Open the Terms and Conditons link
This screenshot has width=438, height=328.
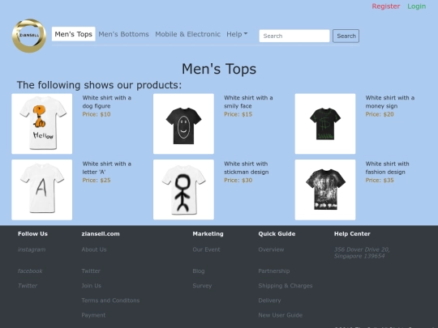tap(110, 300)
